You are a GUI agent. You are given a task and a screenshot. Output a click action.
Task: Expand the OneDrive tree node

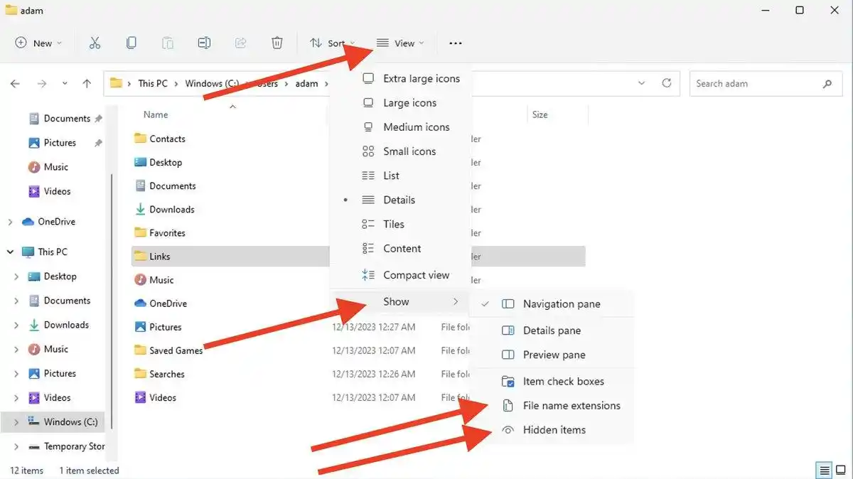[x=10, y=222]
